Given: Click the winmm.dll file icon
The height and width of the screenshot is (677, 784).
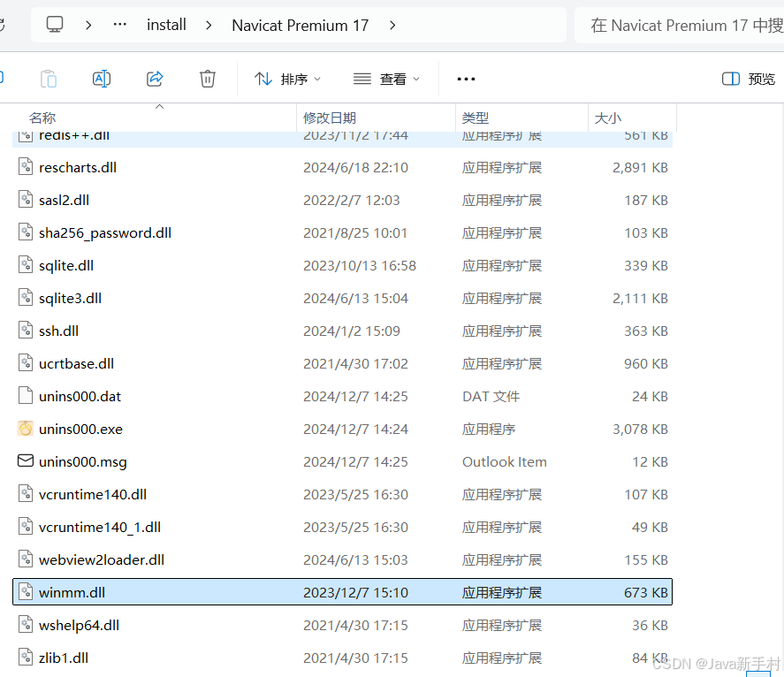Looking at the screenshot, I should coord(26,591).
